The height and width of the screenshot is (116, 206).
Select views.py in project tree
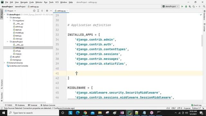[x=19, y=39]
